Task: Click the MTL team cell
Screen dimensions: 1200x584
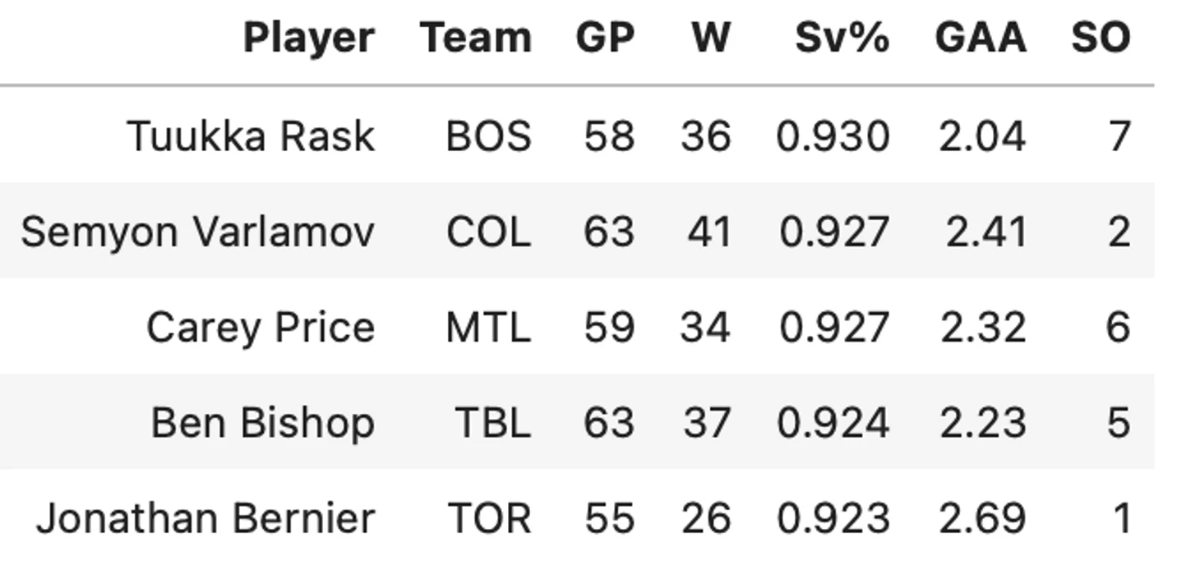Action: (488, 327)
